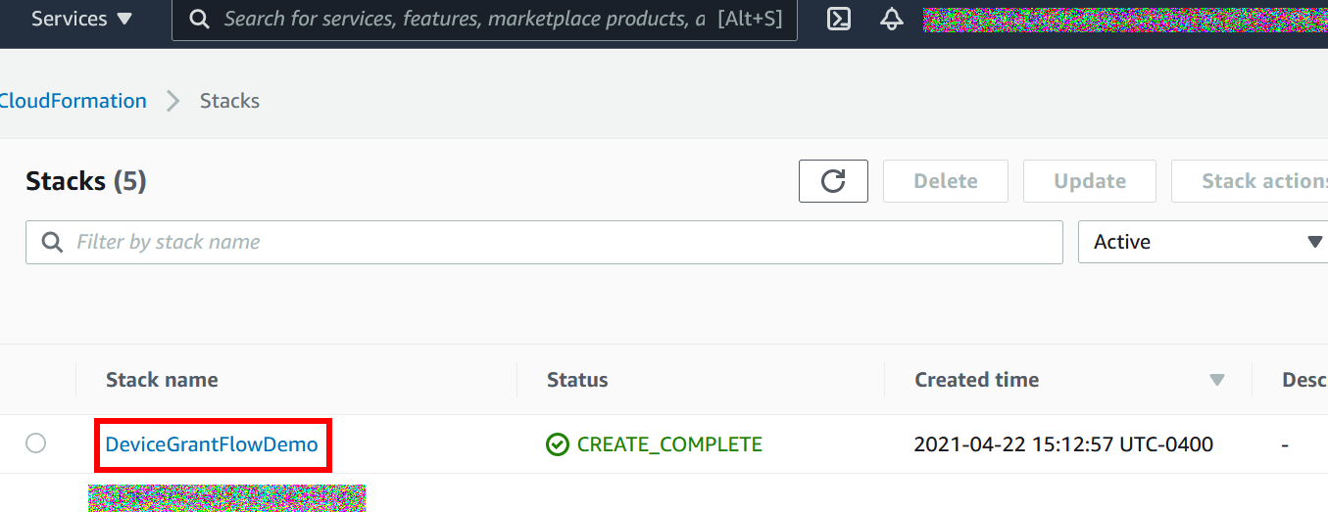
Task: Click the breadcrumb chevron after CloudFormation
Action: [173, 101]
